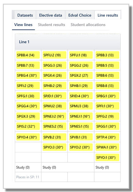Select class SPFU:2 (19)
This screenshot has height=192, width=133.
(x=54, y=55)
